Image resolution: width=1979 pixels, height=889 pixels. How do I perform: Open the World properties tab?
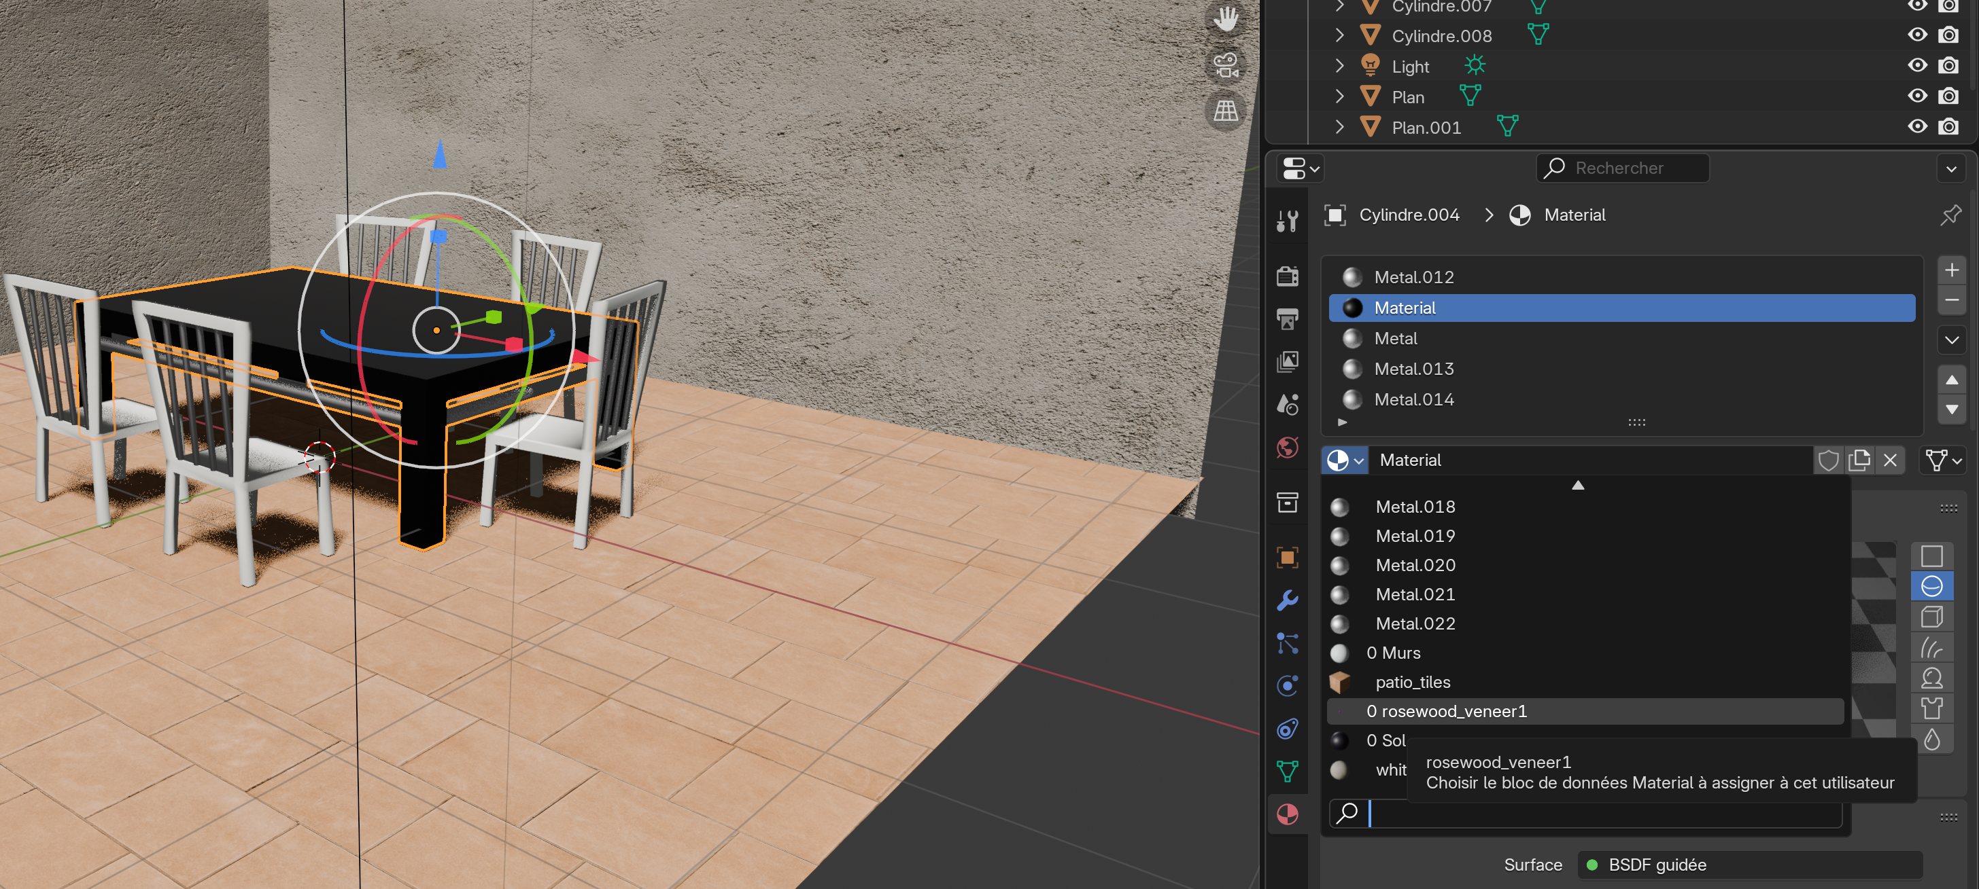[1287, 448]
